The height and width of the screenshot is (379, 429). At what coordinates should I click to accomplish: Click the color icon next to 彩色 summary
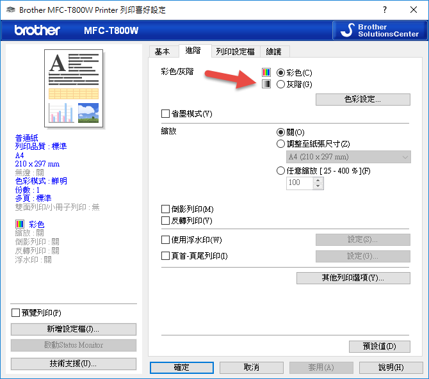click(x=20, y=224)
